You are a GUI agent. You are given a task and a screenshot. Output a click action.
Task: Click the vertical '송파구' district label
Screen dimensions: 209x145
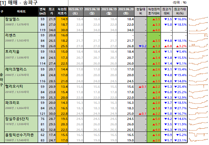2,80
